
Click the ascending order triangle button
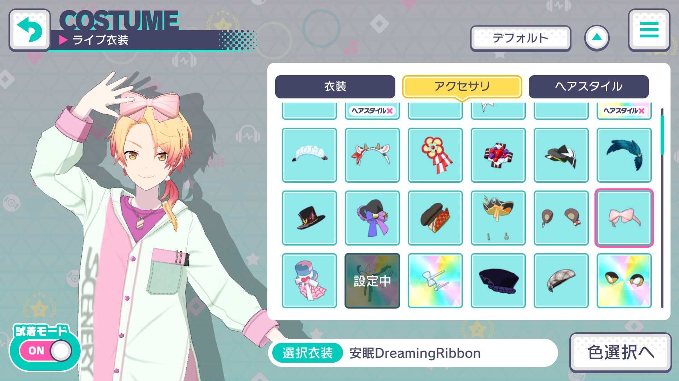point(597,37)
